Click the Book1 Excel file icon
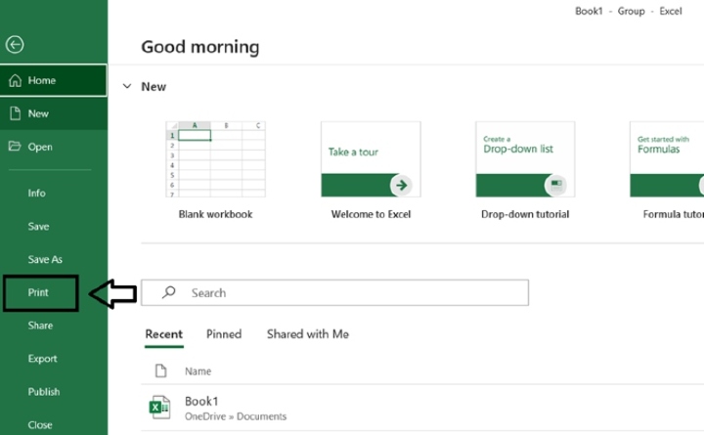This screenshot has height=435, width=704. click(x=159, y=408)
